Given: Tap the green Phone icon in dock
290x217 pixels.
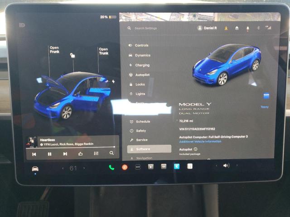Looking at the screenshot, I should pos(111,167).
